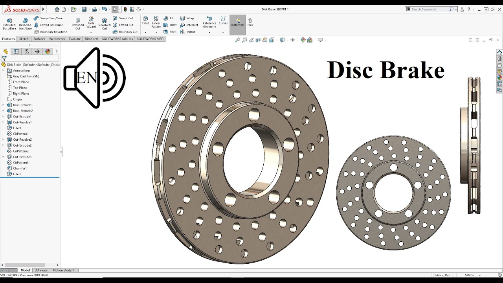Choose the Swept Boss/Base command
Viewport: 503px width, 283px height.
pos(48,18)
